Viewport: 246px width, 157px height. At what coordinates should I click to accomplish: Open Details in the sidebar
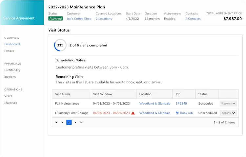point(9,51)
